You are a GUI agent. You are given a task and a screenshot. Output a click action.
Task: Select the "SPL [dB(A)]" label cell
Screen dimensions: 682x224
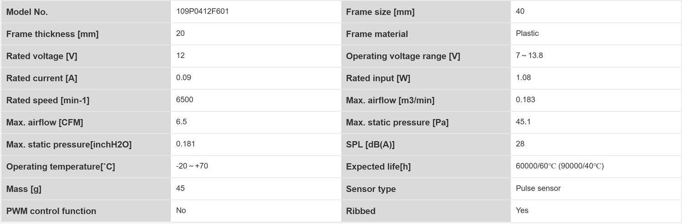point(370,145)
